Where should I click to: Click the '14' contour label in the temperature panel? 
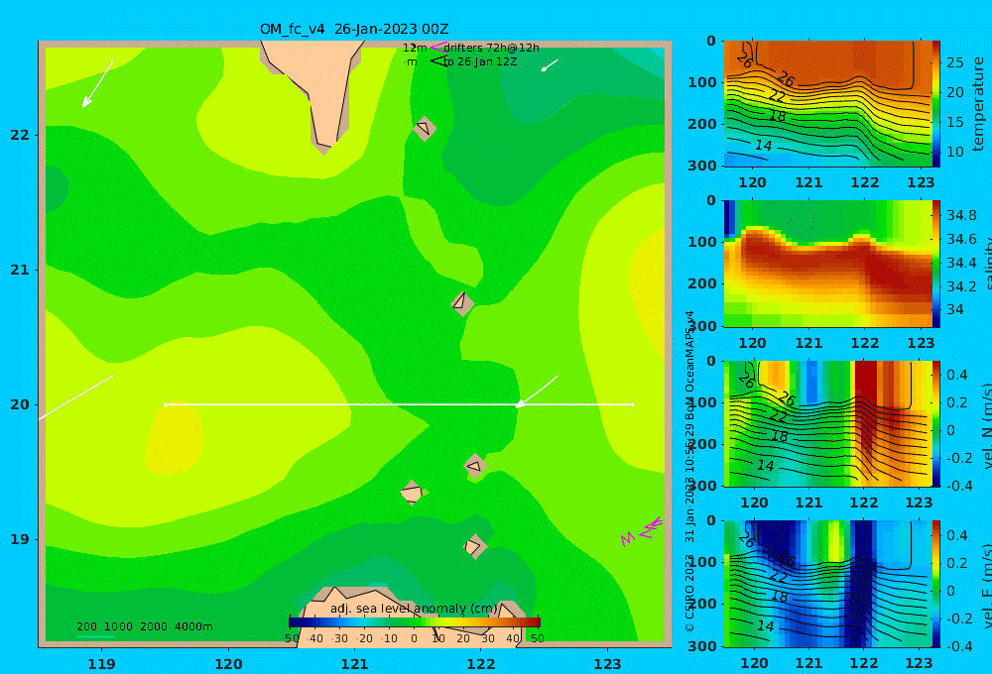tap(763, 146)
